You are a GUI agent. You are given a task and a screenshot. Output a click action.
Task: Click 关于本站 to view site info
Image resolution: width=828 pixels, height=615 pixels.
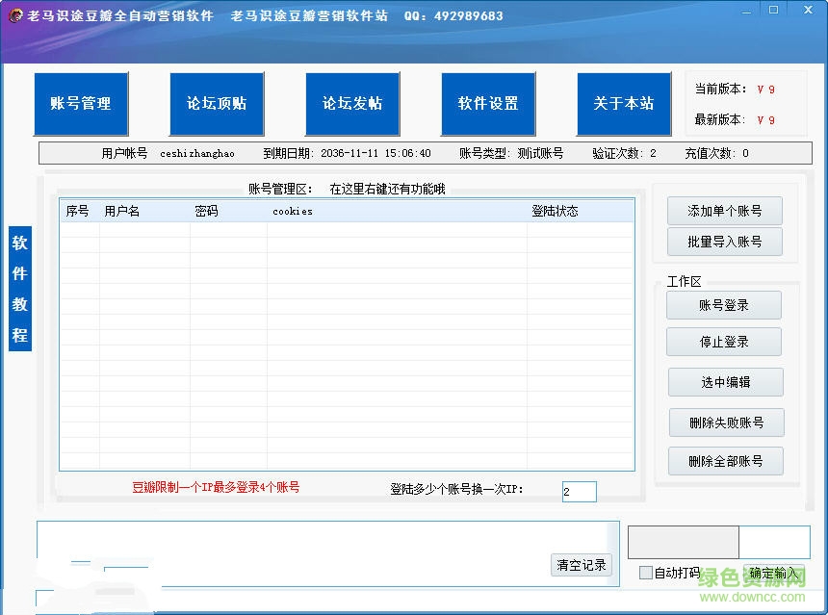[624, 104]
